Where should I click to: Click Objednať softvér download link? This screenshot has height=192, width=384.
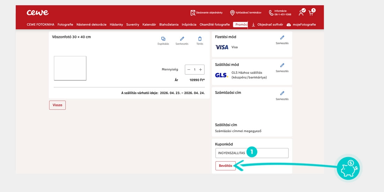click(267, 24)
